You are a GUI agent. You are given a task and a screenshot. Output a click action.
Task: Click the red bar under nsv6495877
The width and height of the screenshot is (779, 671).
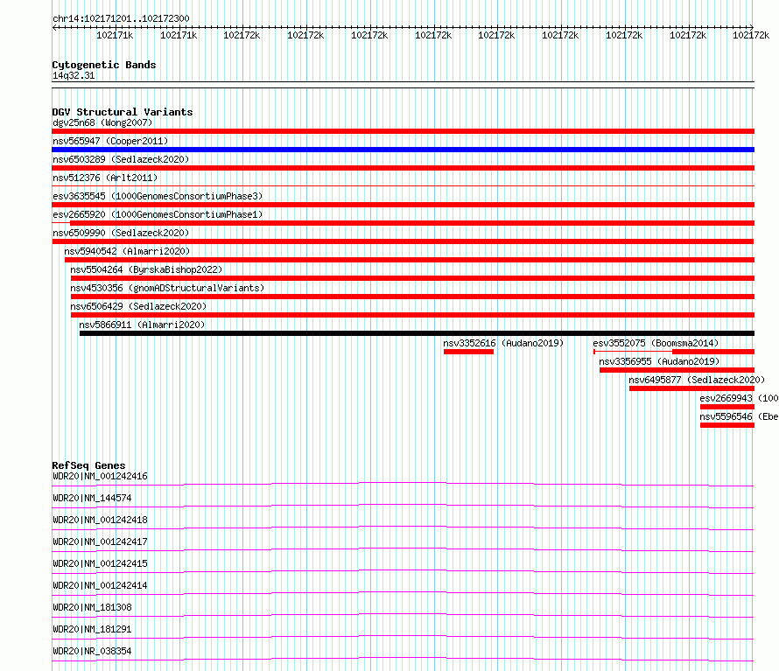click(691, 388)
